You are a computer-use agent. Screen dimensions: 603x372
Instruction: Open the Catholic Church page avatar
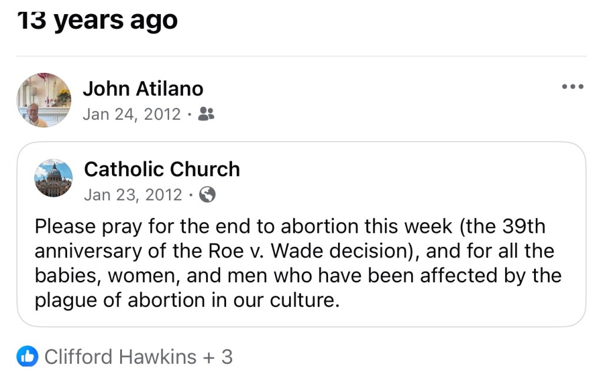coord(54,178)
